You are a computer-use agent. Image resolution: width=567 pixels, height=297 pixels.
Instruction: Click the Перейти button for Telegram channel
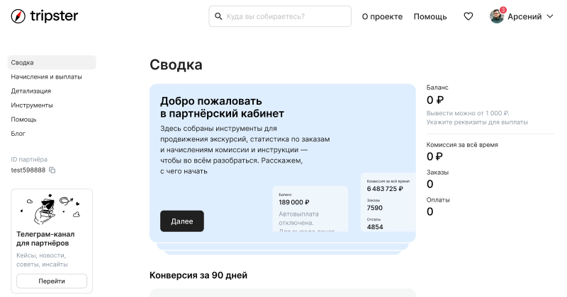point(52,281)
